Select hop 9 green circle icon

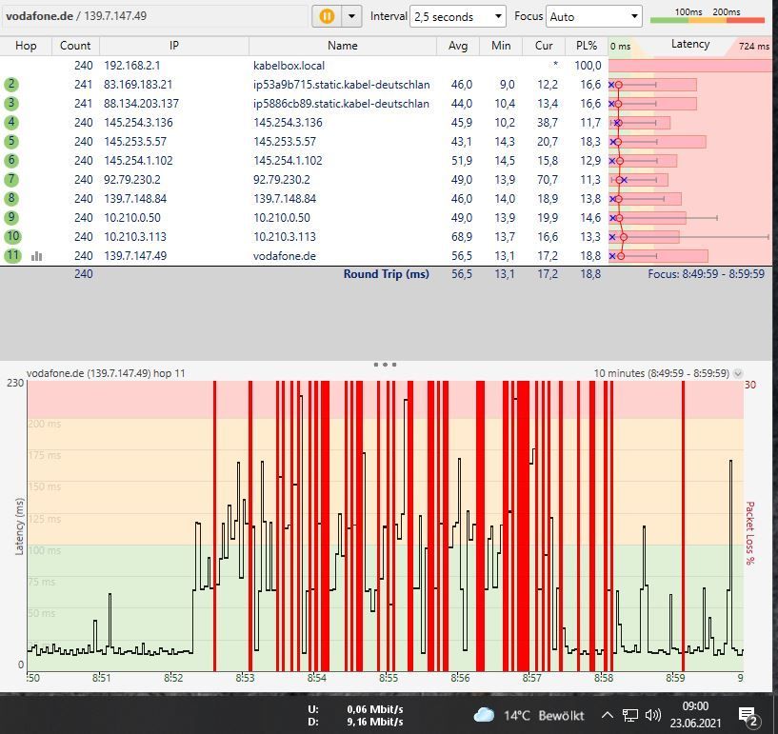[x=11, y=217]
